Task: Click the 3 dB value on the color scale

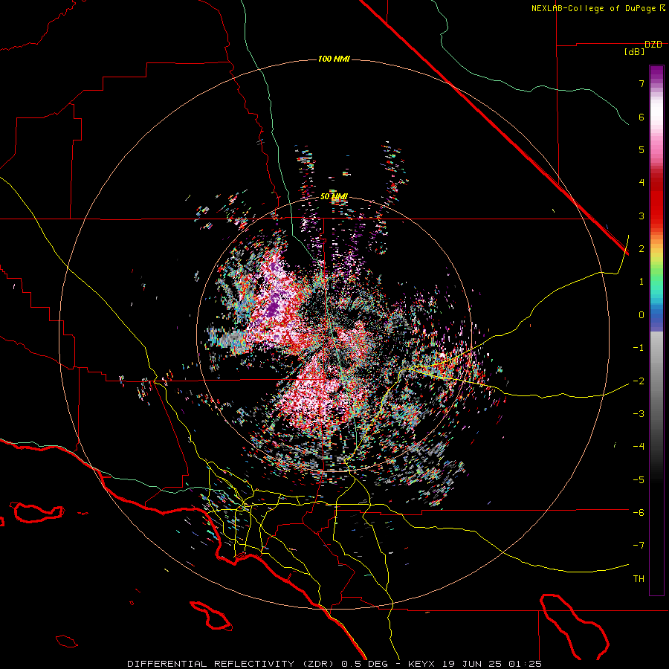Action: pyautogui.click(x=641, y=216)
